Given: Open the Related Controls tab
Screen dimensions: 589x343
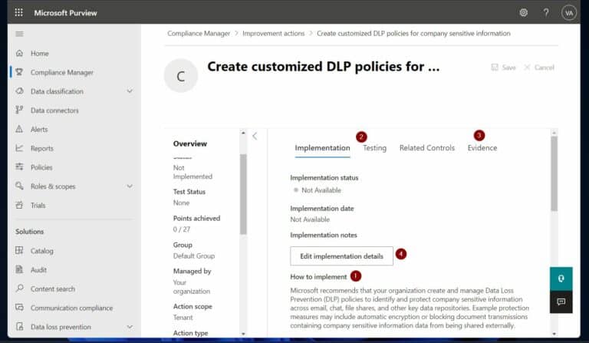Looking at the screenshot, I should pyautogui.click(x=427, y=148).
